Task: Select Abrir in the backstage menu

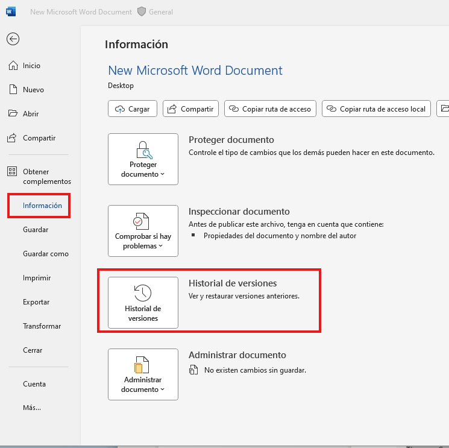Action: tap(31, 114)
